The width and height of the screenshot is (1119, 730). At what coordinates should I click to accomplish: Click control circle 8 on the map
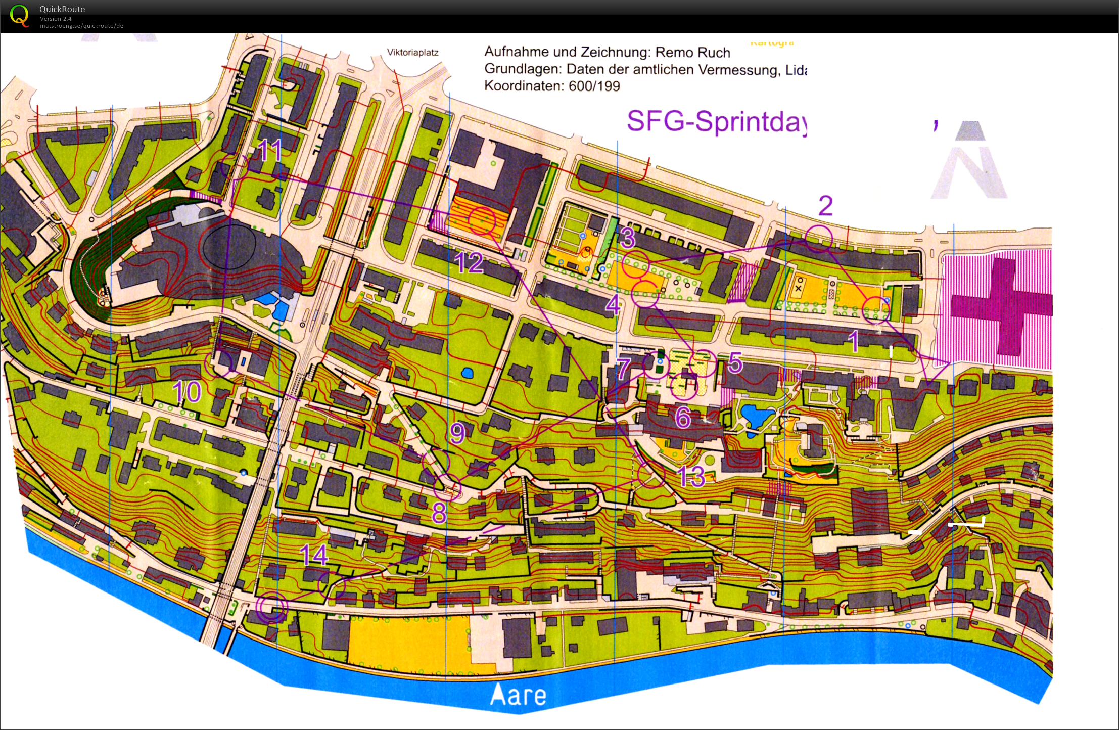447,487
